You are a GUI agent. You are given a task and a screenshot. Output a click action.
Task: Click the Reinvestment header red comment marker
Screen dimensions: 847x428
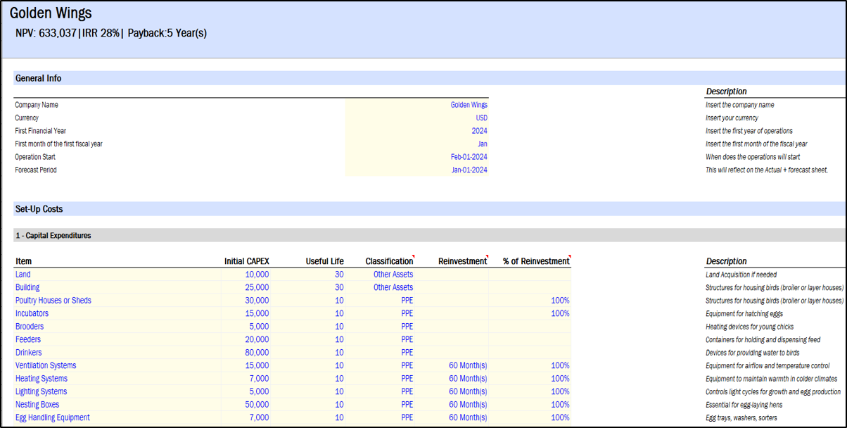(x=487, y=257)
